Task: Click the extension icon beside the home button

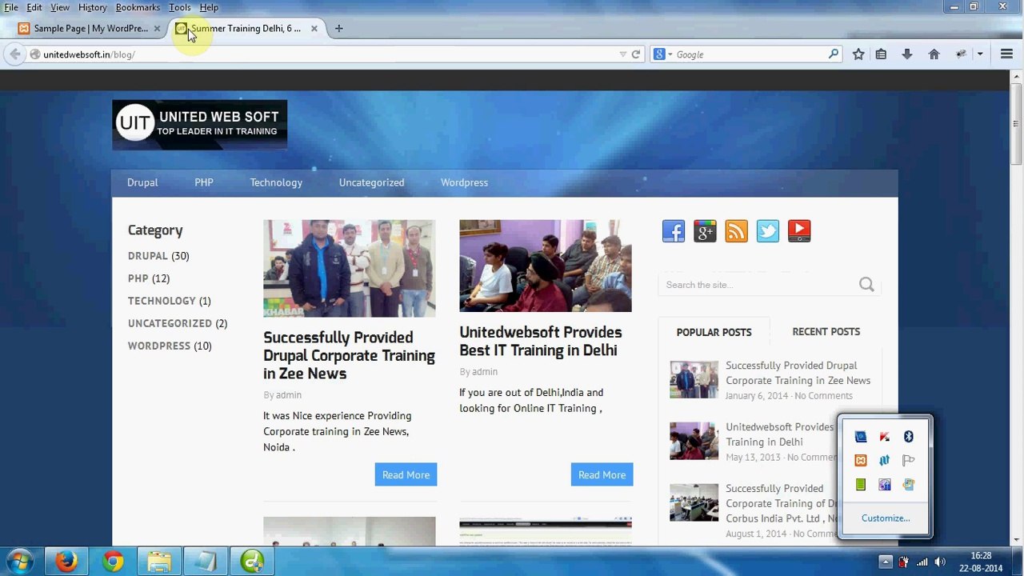Action: pos(961,54)
